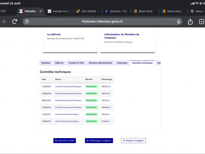Click the date 11/06/2025
This screenshot has width=205, height=154.
(x=46, y=86)
